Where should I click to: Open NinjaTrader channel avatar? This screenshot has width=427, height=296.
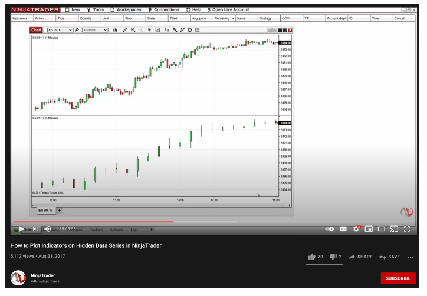pyautogui.click(x=18, y=278)
